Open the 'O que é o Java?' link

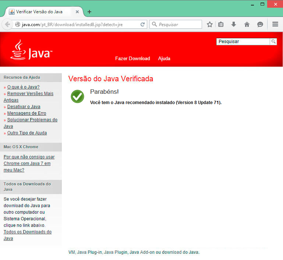click(23, 87)
